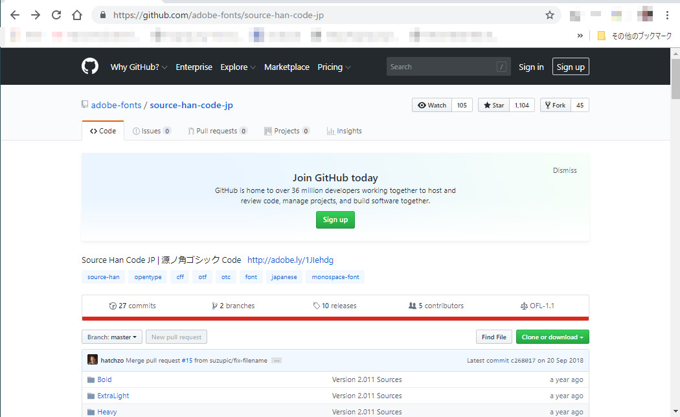Viewport: 680px width, 417px height.
Task: Click the Find File button
Action: tap(494, 337)
